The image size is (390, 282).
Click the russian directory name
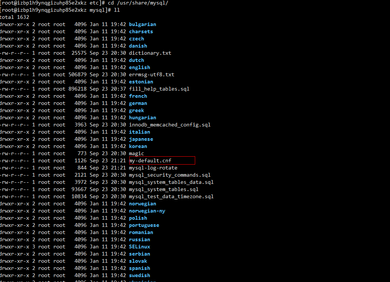(140, 240)
